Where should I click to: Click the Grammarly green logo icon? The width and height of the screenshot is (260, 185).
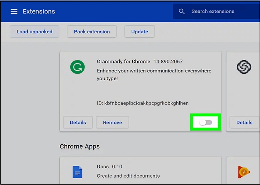tap(77, 67)
